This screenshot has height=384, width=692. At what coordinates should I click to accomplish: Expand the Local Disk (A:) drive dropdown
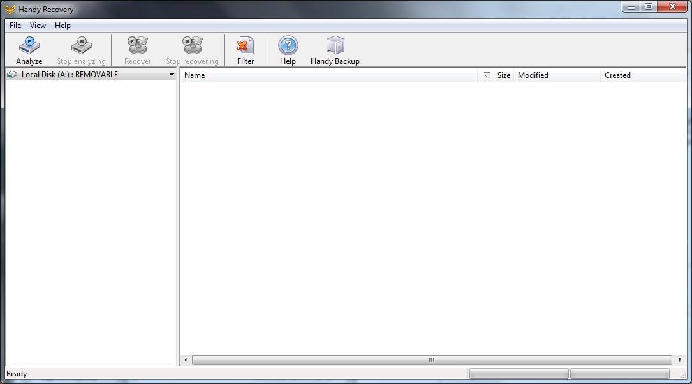click(171, 74)
